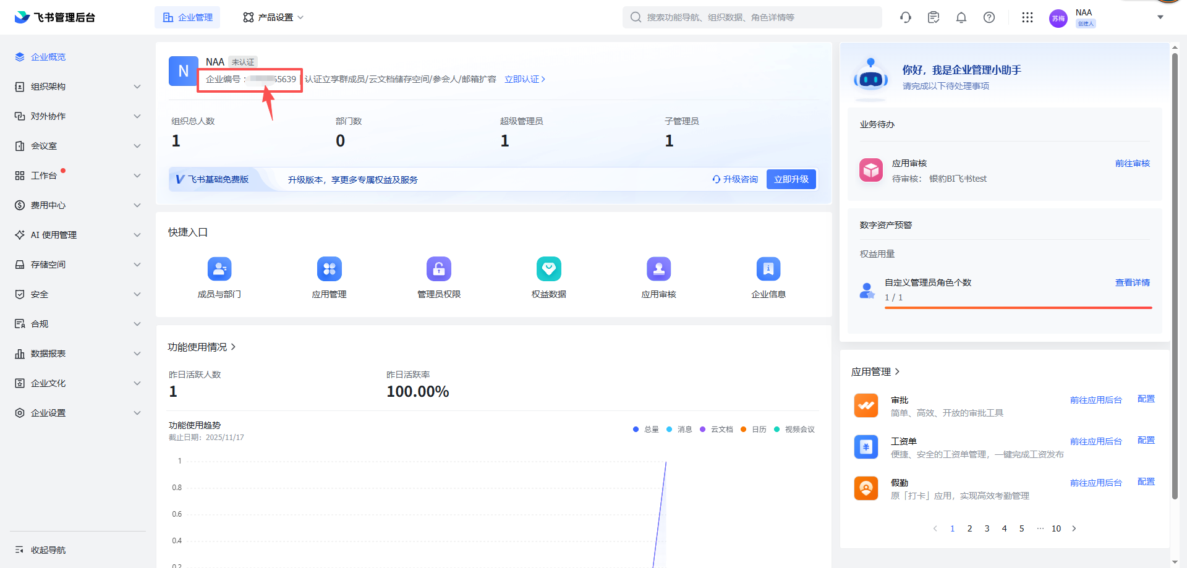Screen dimensions: 1187x568
Task: Open the 成员与部门 quick entry icon
Action: [219, 269]
